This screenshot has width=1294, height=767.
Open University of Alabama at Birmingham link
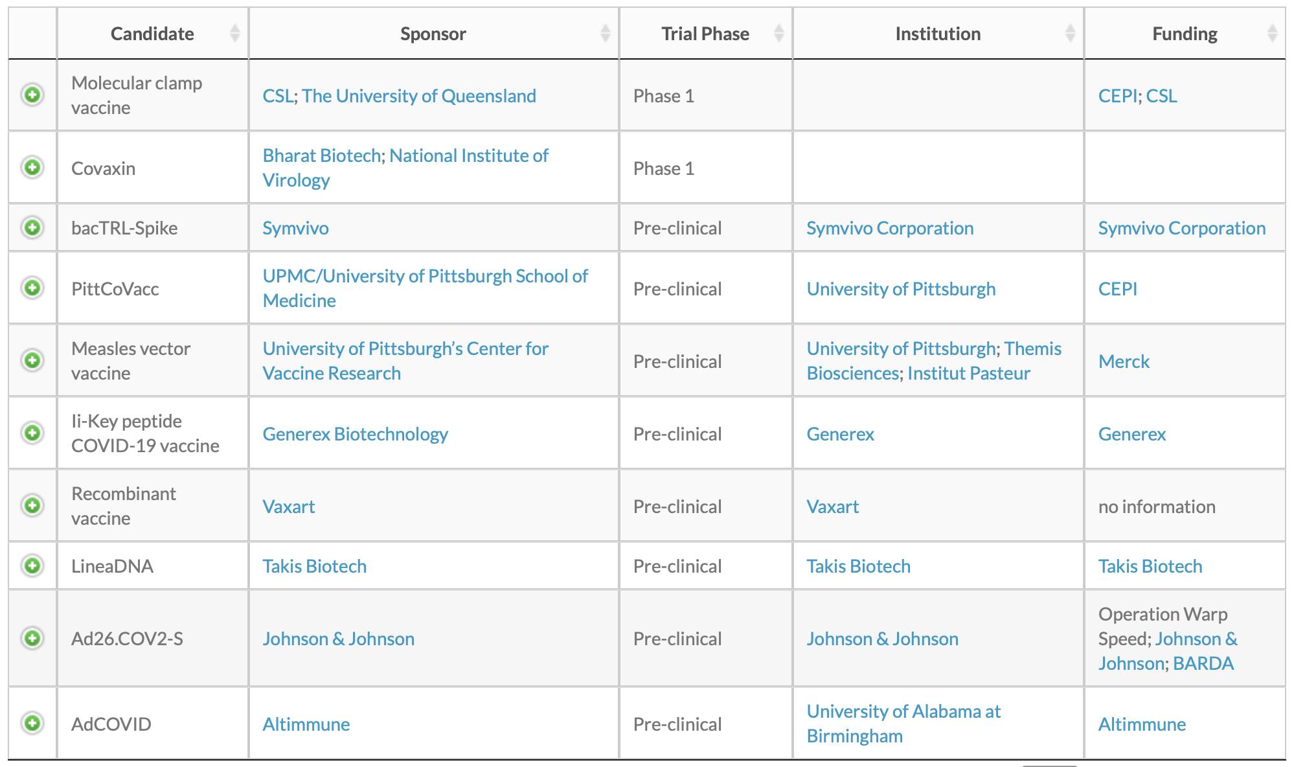903,724
